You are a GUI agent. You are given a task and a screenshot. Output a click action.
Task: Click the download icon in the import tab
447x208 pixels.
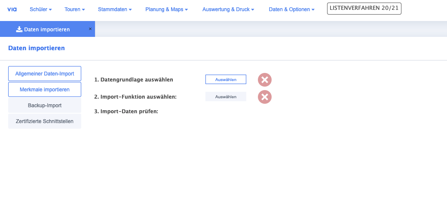[19, 29]
